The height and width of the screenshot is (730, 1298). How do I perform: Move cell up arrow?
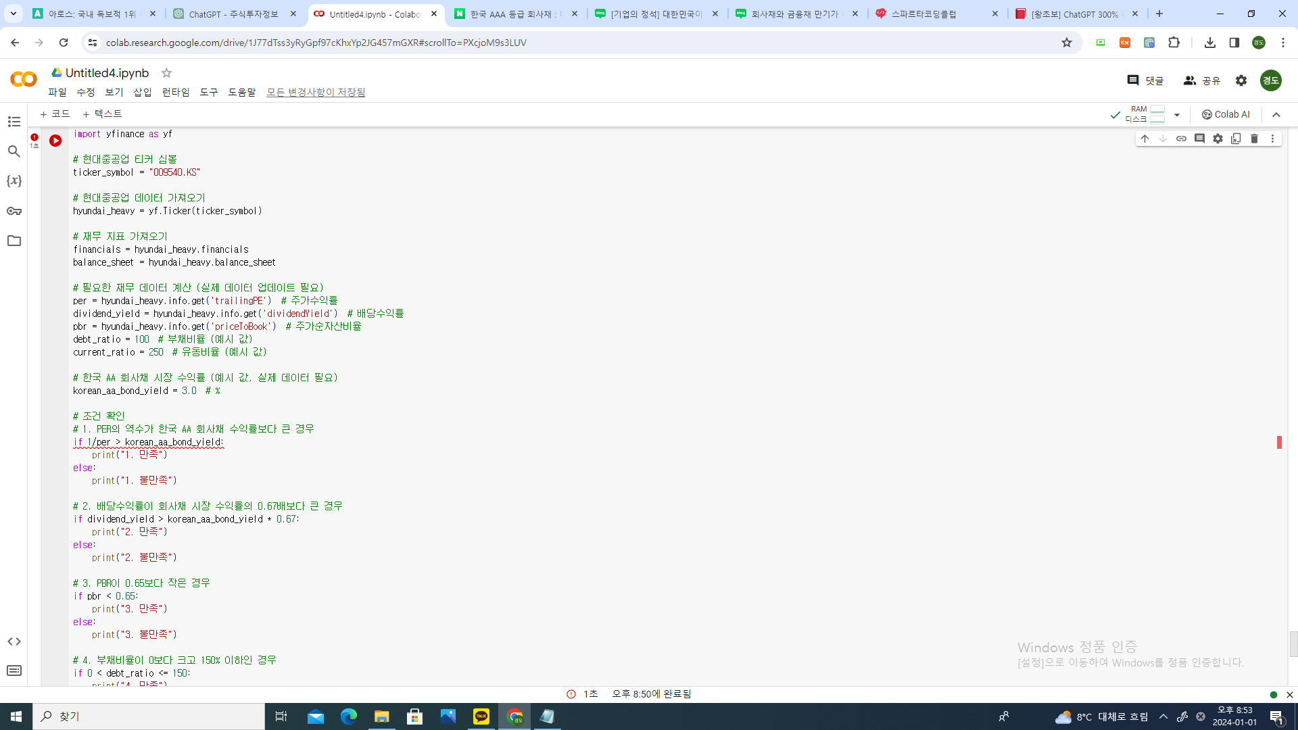(1145, 139)
